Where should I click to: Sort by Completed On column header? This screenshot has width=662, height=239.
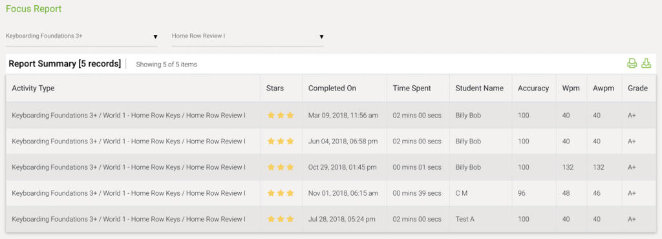[x=332, y=88]
